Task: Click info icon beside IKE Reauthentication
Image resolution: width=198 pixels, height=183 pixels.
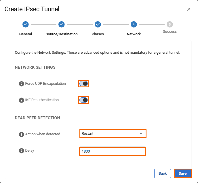Action: click(x=21, y=100)
